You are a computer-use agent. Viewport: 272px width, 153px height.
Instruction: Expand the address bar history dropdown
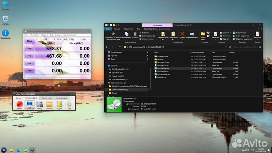pos(226,47)
